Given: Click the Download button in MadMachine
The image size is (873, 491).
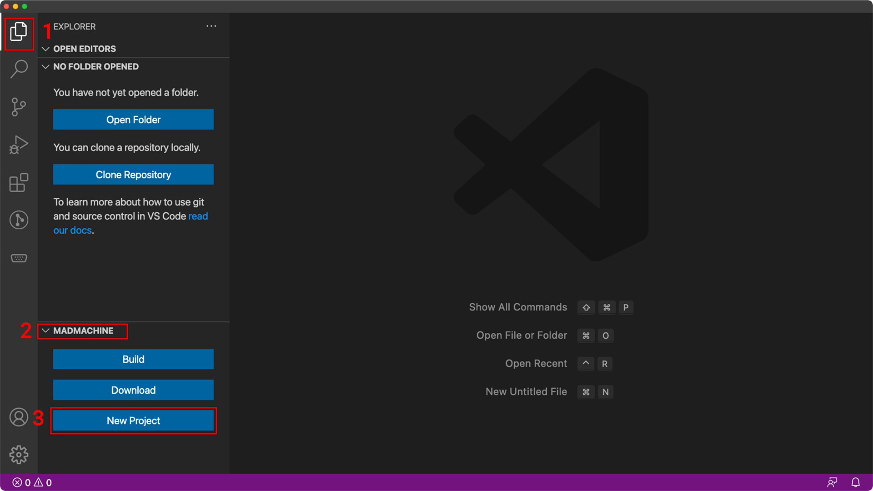Looking at the screenshot, I should tap(132, 390).
